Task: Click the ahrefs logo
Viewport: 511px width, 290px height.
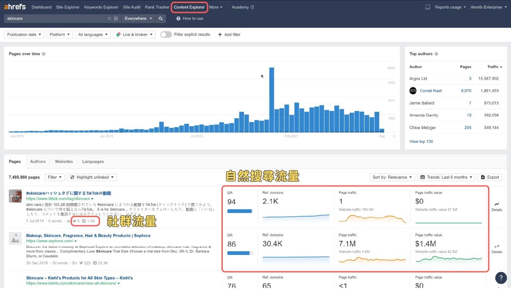Action: pos(15,7)
